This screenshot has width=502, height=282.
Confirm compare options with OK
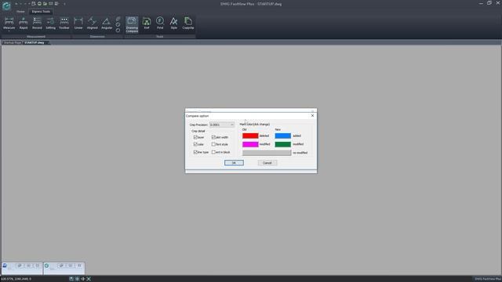[234, 163]
